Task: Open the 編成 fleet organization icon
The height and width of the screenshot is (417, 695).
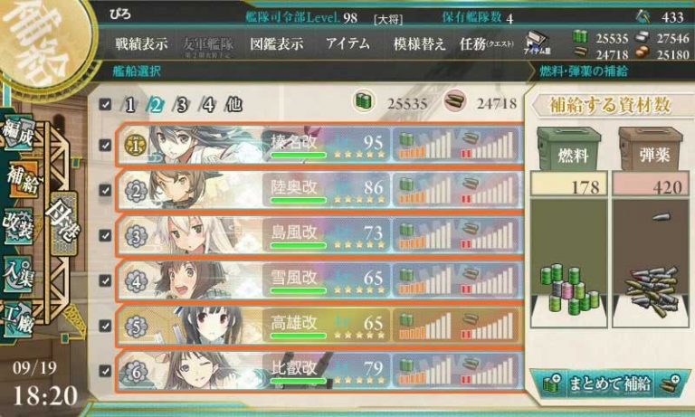Action: click(19, 133)
